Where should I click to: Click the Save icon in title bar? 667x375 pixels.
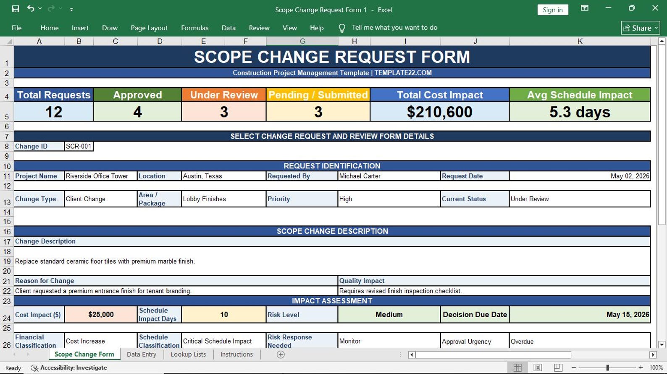(x=16, y=9)
